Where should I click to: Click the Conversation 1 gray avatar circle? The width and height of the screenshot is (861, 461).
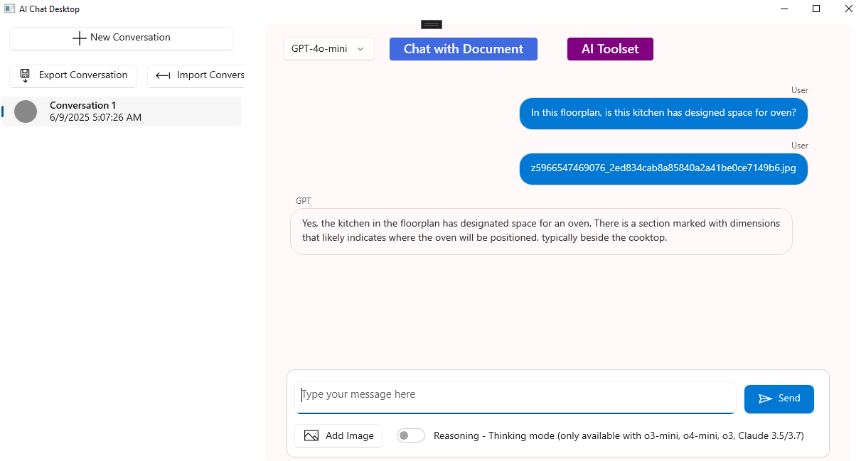click(26, 112)
